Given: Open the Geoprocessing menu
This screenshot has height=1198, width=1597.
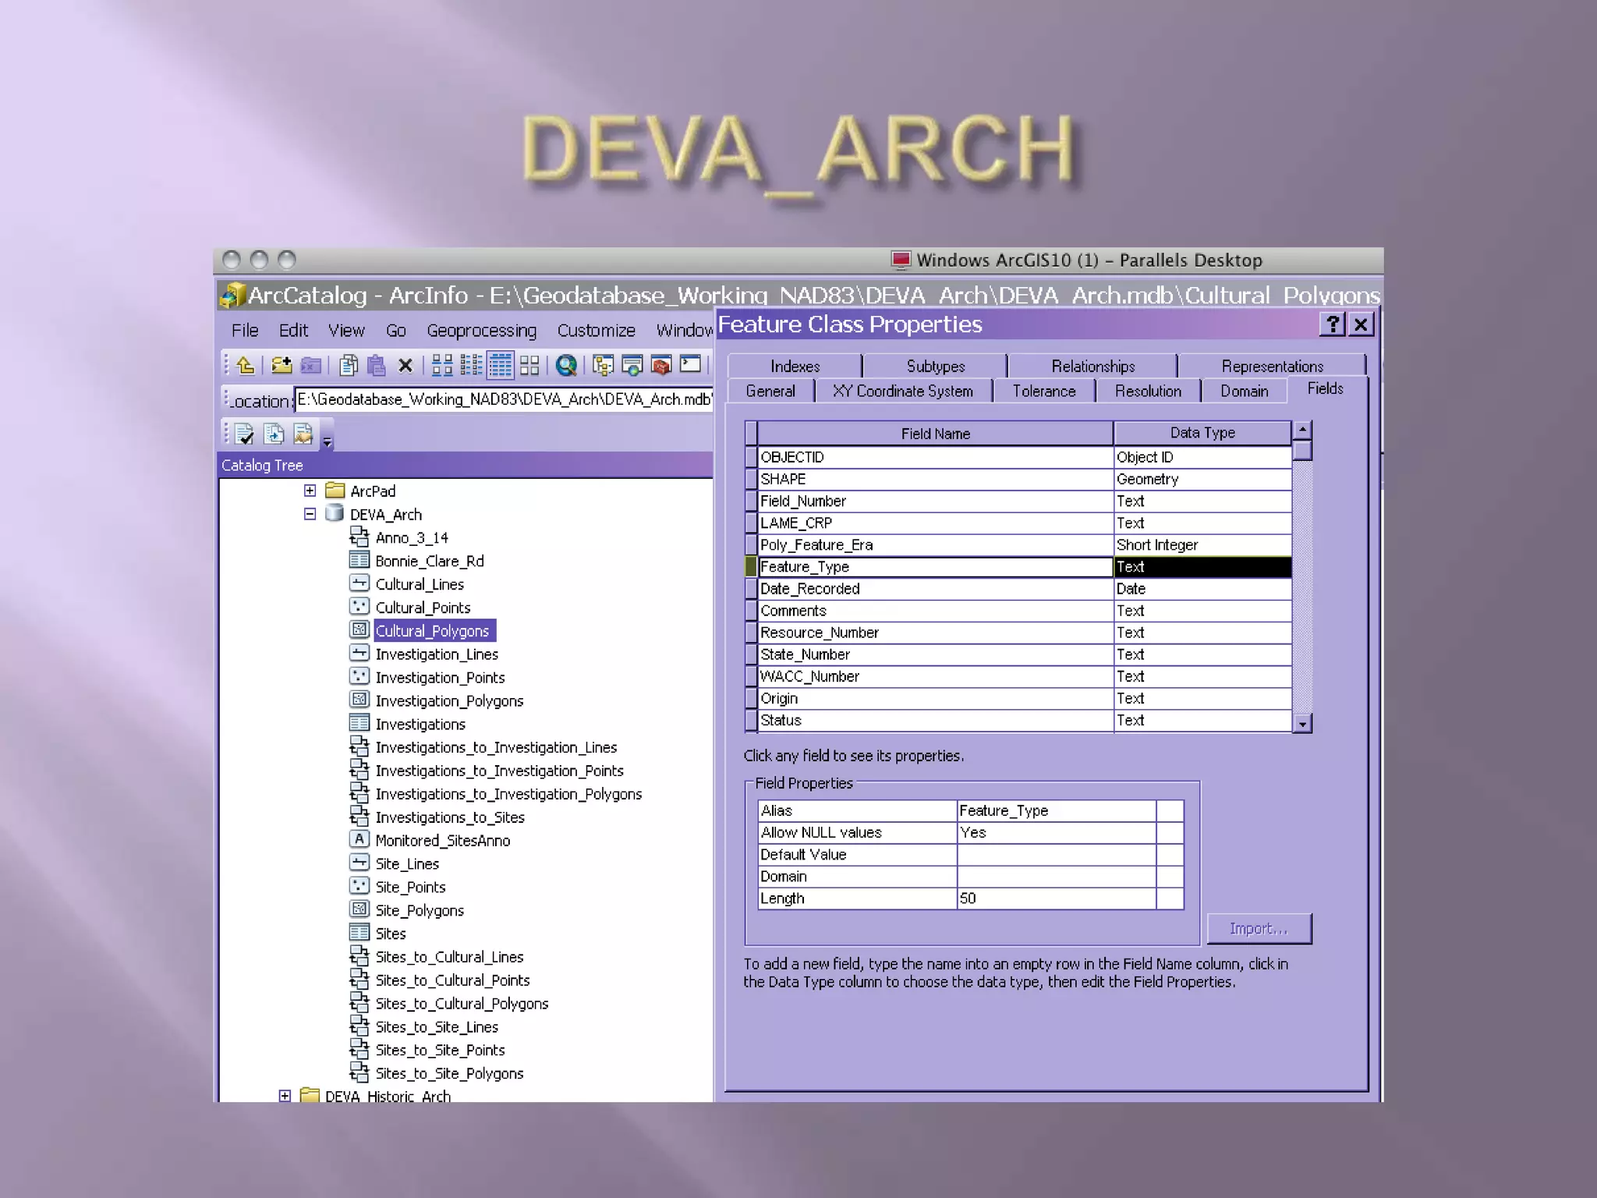Looking at the screenshot, I should 482,331.
